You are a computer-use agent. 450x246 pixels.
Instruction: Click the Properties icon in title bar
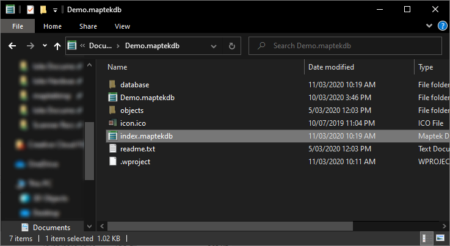(30, 10)
